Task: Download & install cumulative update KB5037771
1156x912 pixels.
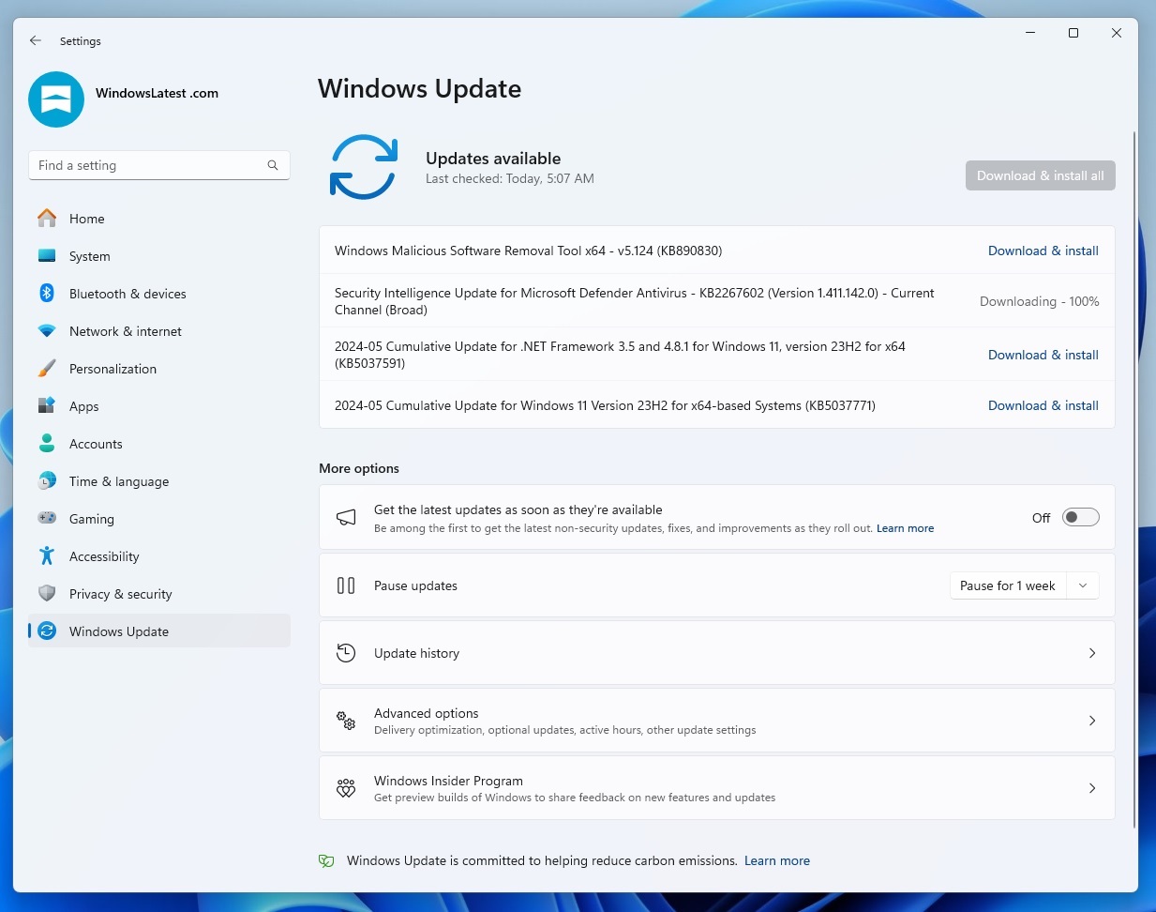Action: pos(1043,405)
